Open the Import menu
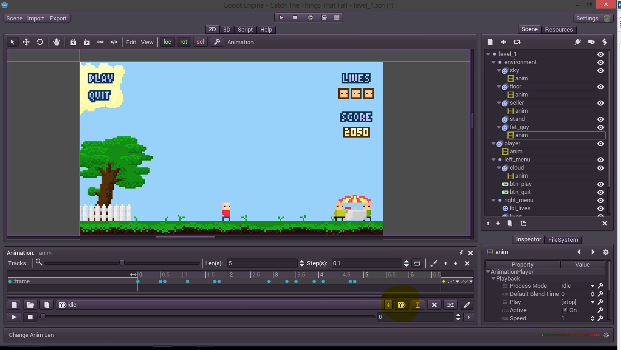The image size is (621, 350). 36,18
